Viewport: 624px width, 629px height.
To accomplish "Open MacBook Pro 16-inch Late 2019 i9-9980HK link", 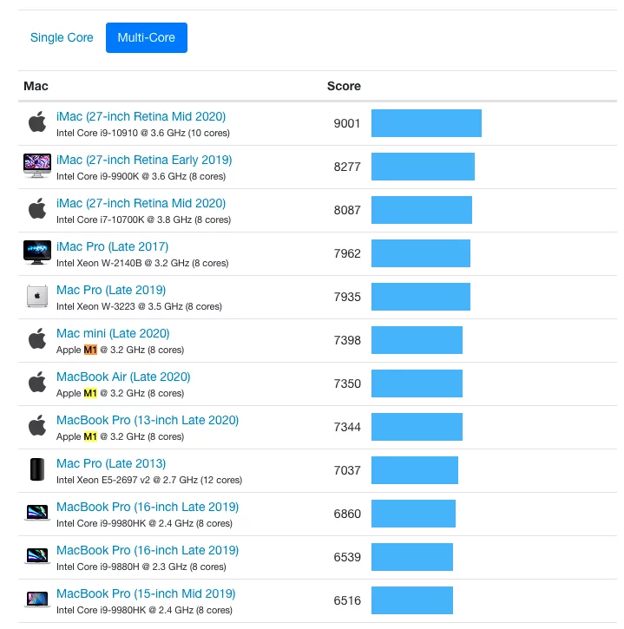I will 148,507.
